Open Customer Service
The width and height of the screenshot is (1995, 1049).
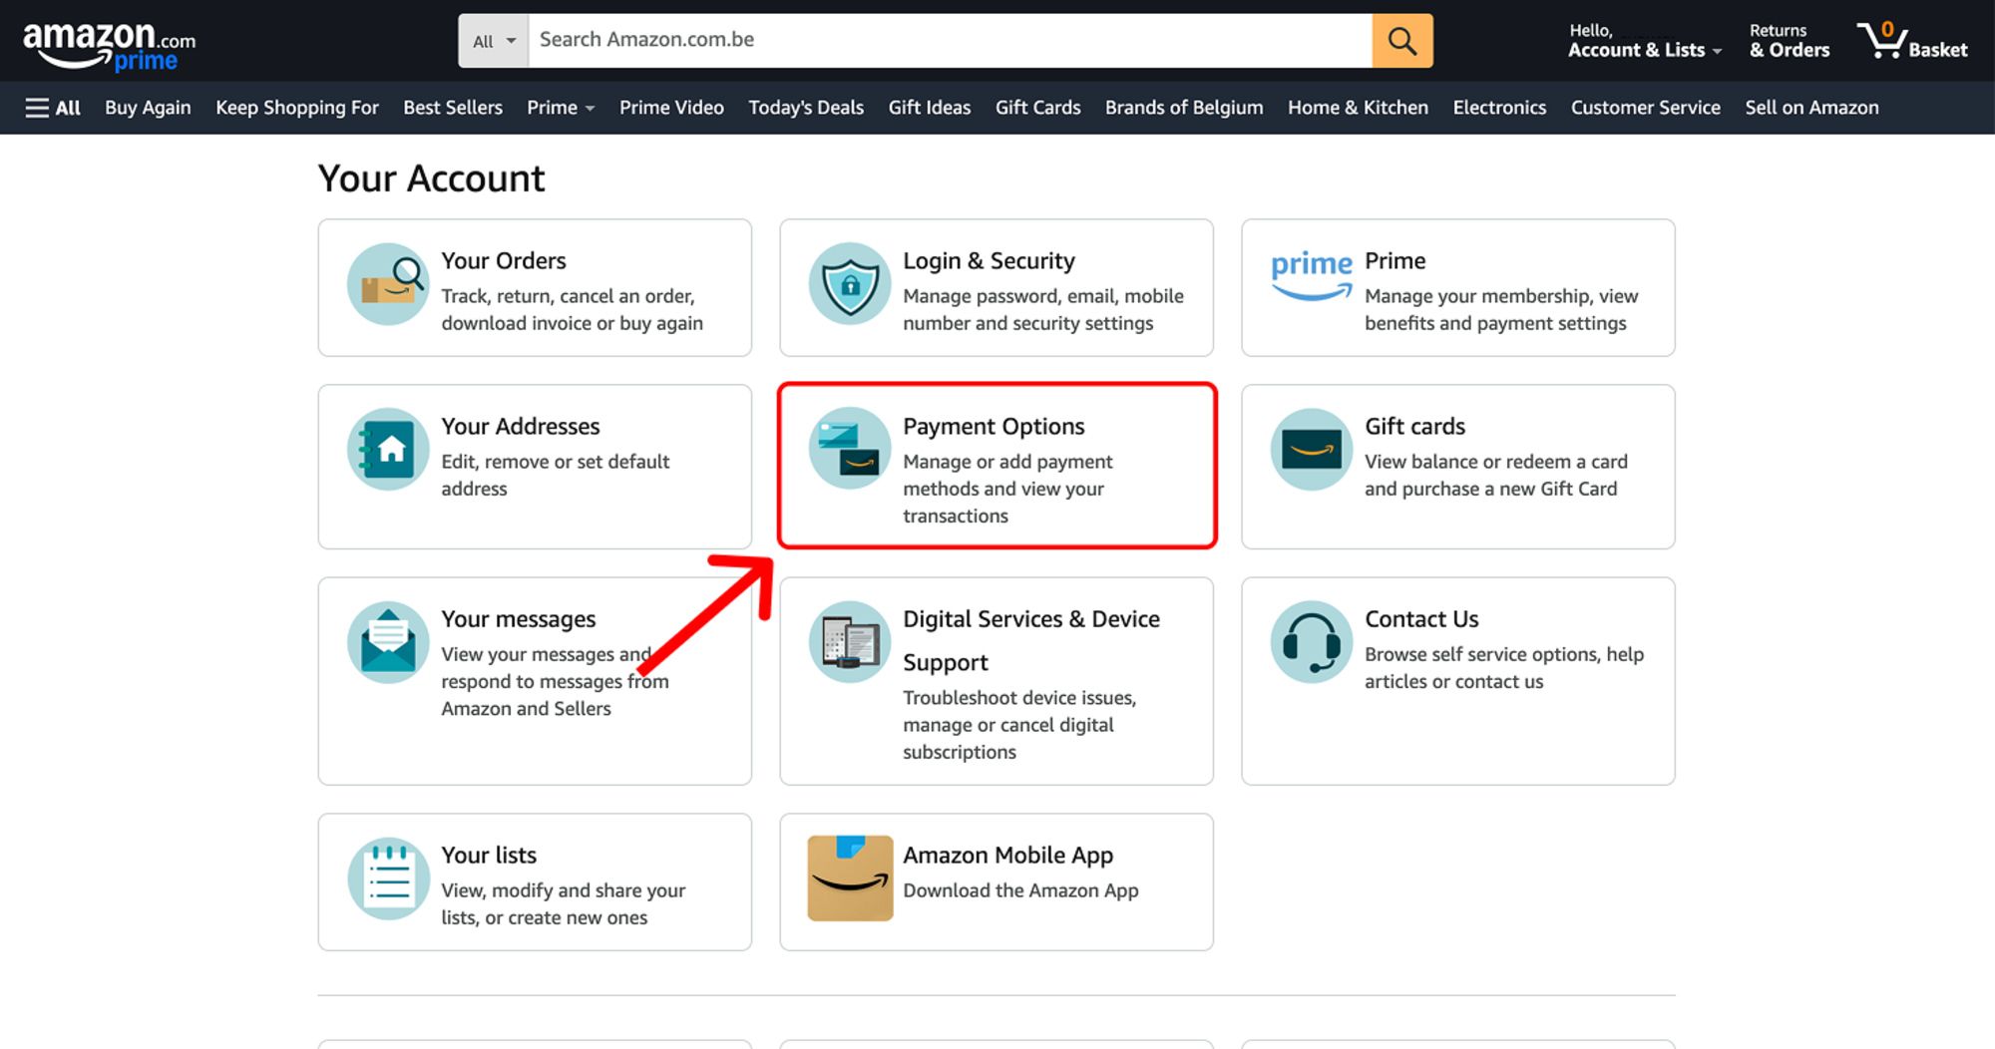(x=1646, y=108)
